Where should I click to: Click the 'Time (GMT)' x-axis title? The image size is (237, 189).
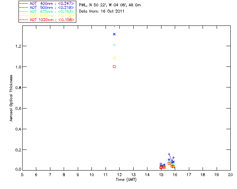(x=126, y=180)
